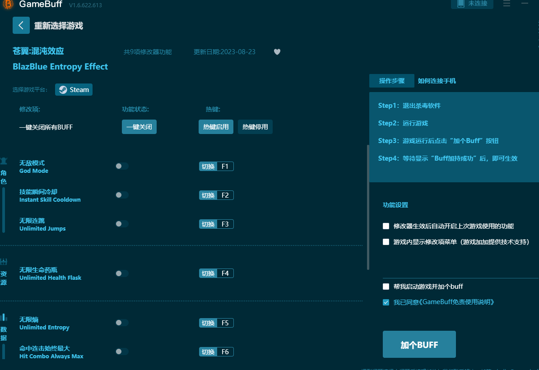Image resolution: width=539 pixels, height=370 pixels.
Task: Click the 一键关闭 button
Action: 139,127
